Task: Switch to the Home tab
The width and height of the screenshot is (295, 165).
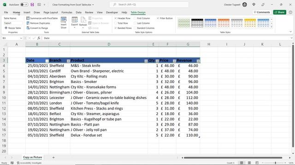Action: pos(17,12)
